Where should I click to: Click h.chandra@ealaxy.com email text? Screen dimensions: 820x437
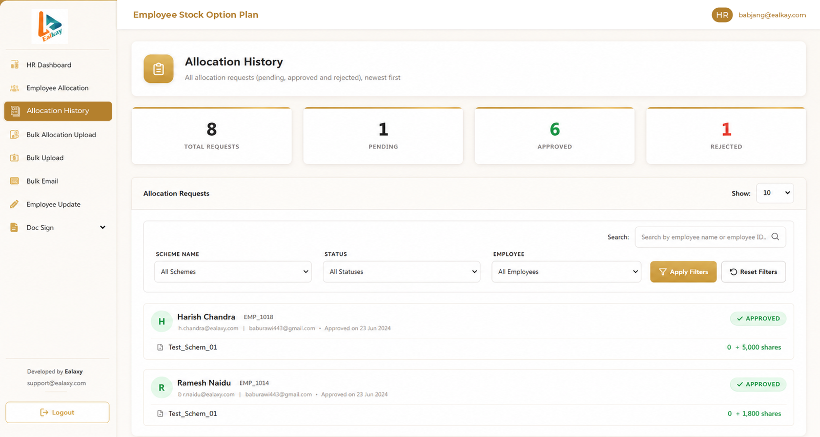208,329
